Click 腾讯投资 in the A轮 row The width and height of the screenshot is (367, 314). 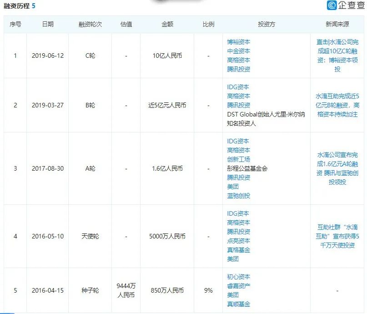[x=238, y=177]
